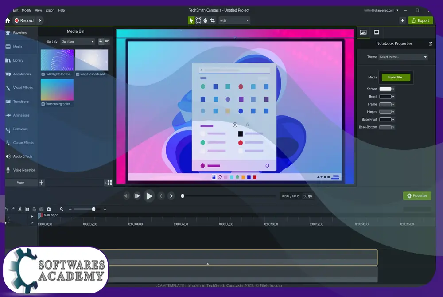Click the Cut scissors icon

click(x=20, y=209)
